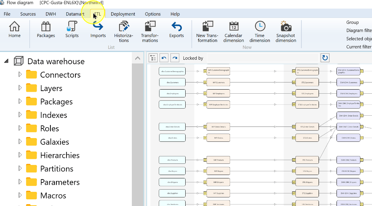The image size is (372, 206).
Task: Open the Historizations list
Action: tap(124, 32)
